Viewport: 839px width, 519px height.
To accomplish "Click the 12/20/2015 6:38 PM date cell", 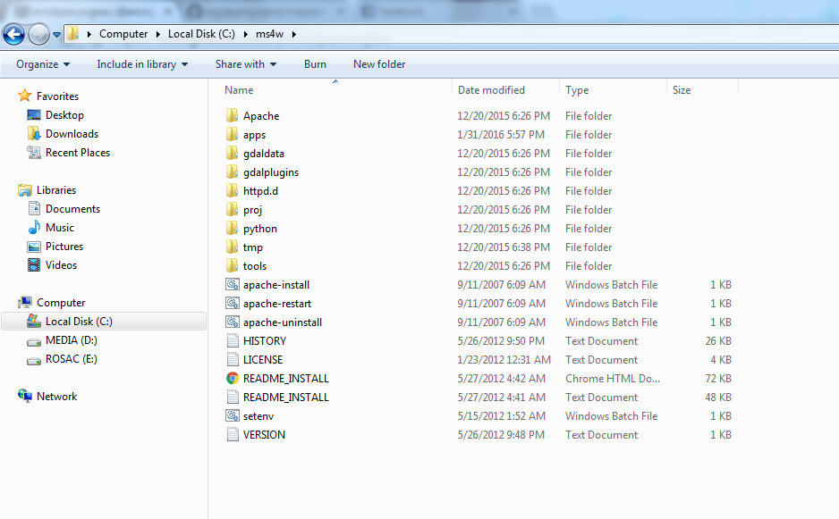I will (x=504, y=247).
